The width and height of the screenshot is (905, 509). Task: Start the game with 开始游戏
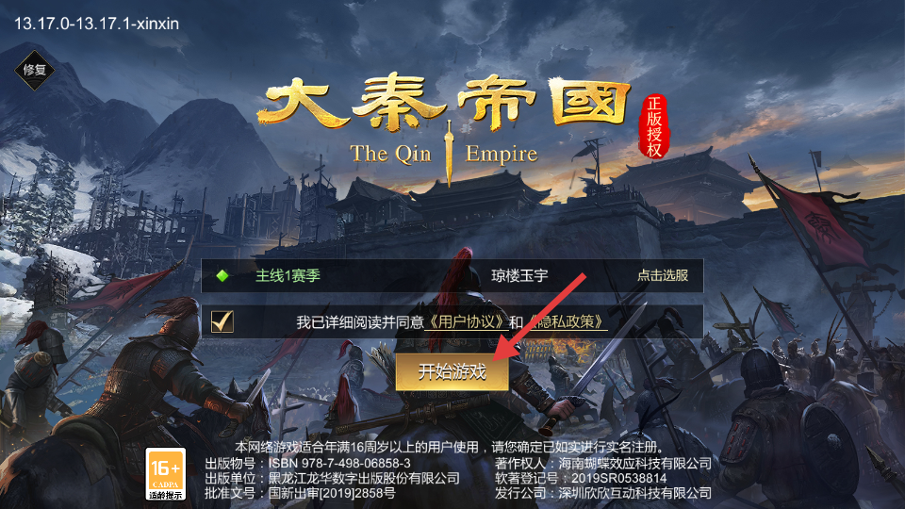click(452, 371)
